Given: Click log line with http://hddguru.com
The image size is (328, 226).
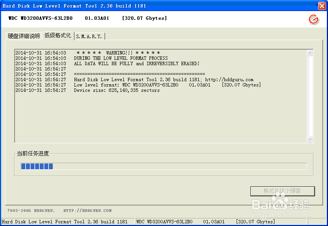Looking at the screenshot, I should [134, 80].
